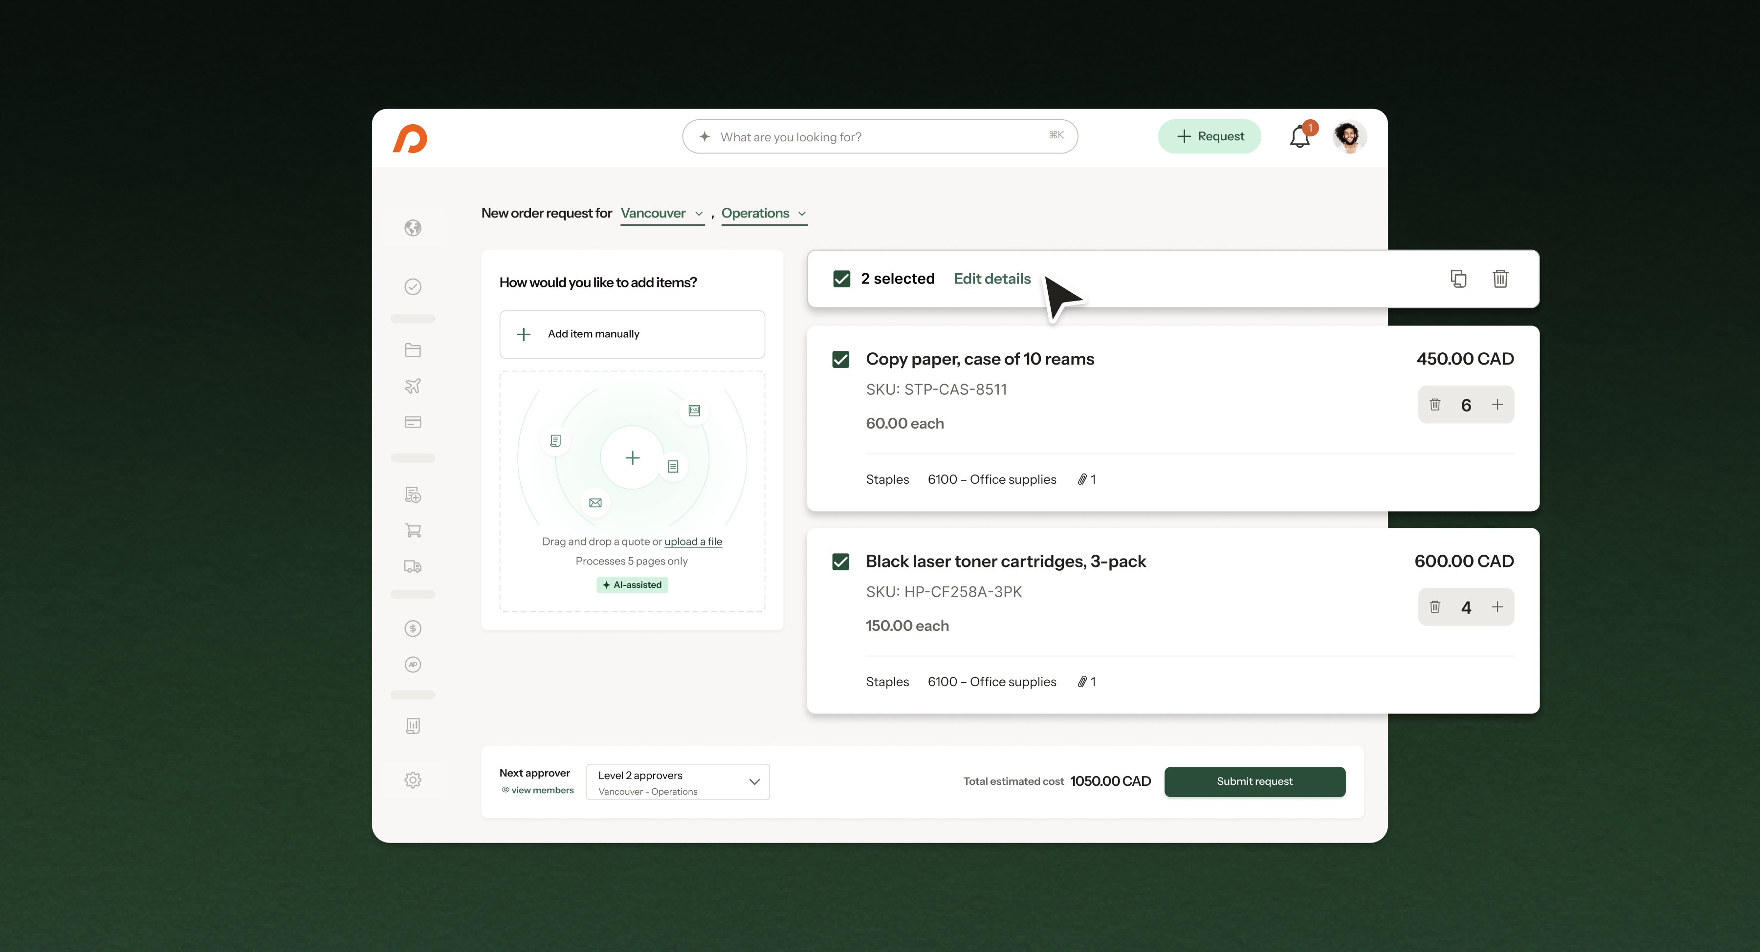Viewport: 1760px width, 952px height.
Task: Click 'Copy paper, case of 10 reams' title
Action: (x=980, y=359)
